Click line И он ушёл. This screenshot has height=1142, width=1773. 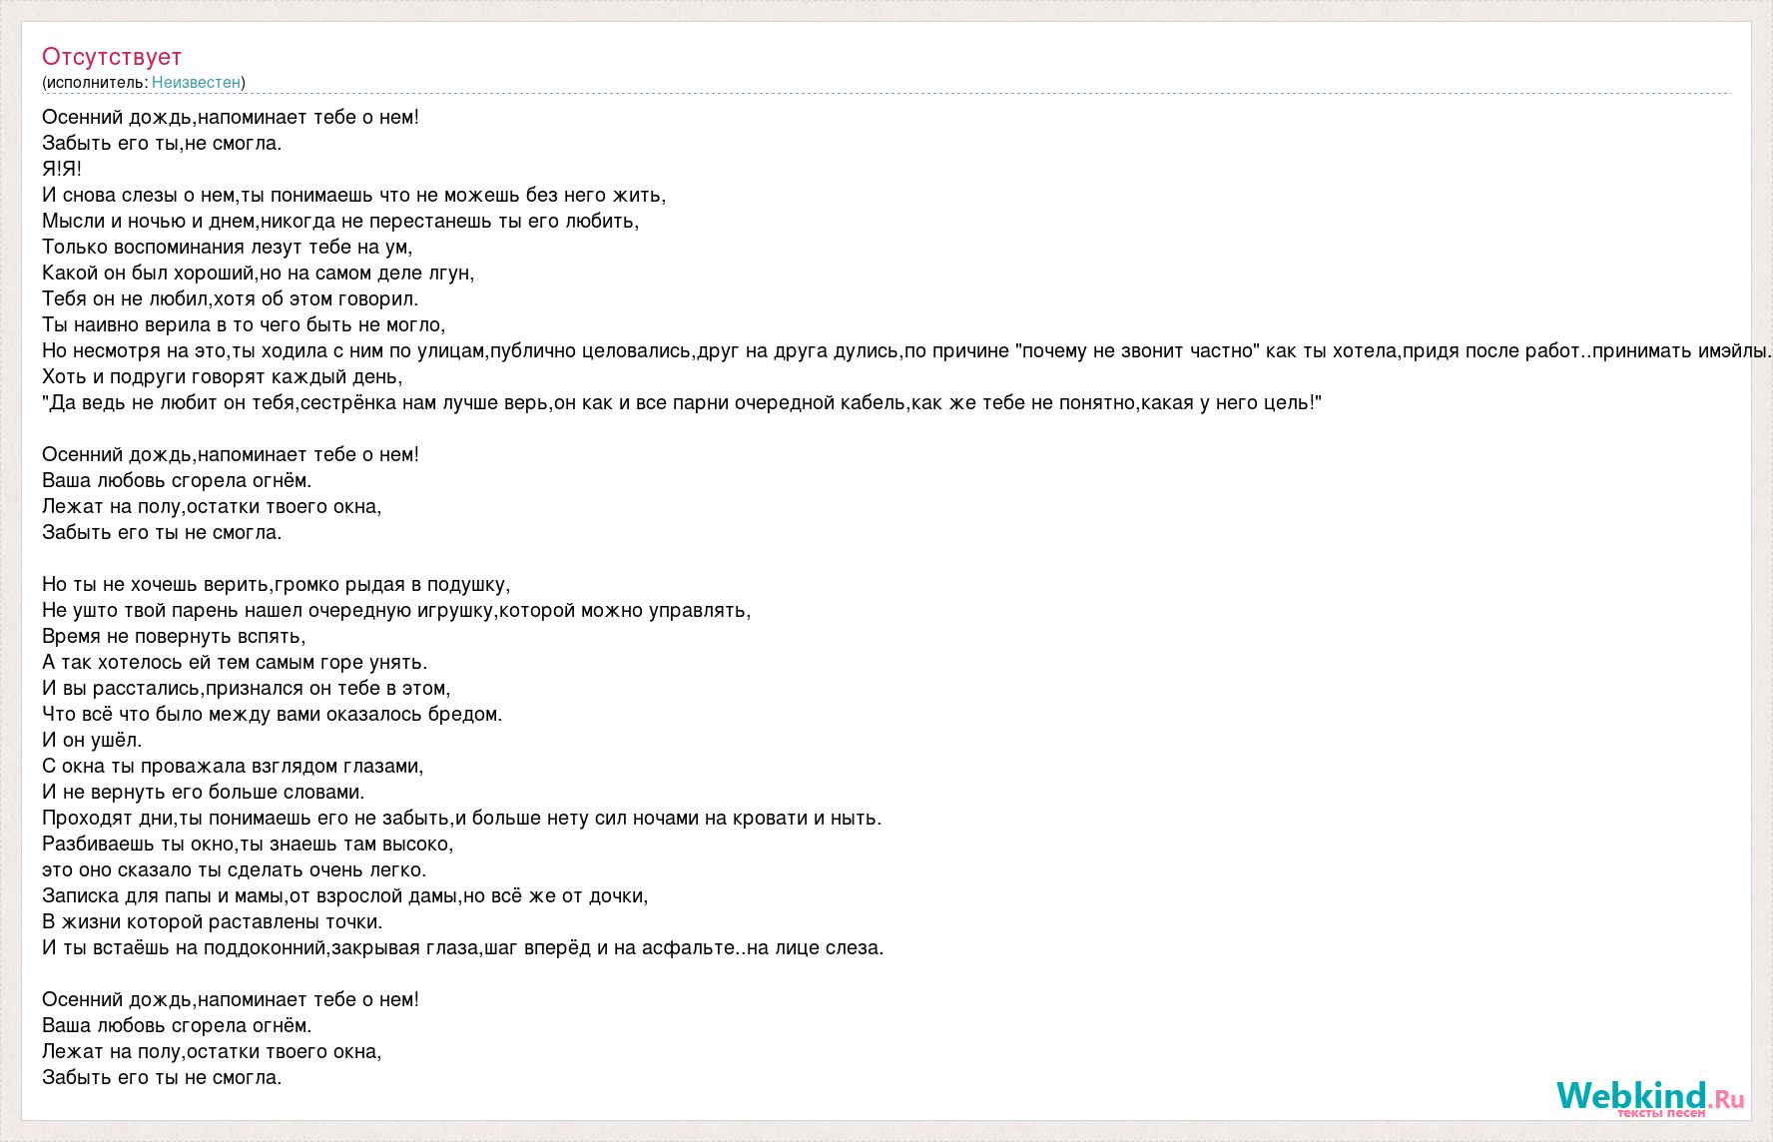[93, 740]
